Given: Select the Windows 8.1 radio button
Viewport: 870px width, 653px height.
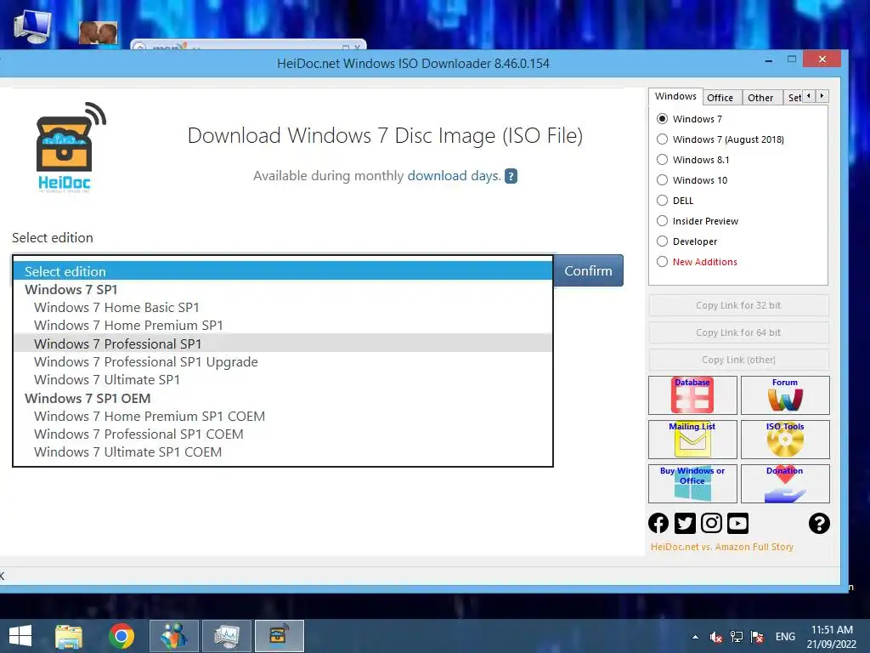Looking at the screenshot, I should (662, 160).
